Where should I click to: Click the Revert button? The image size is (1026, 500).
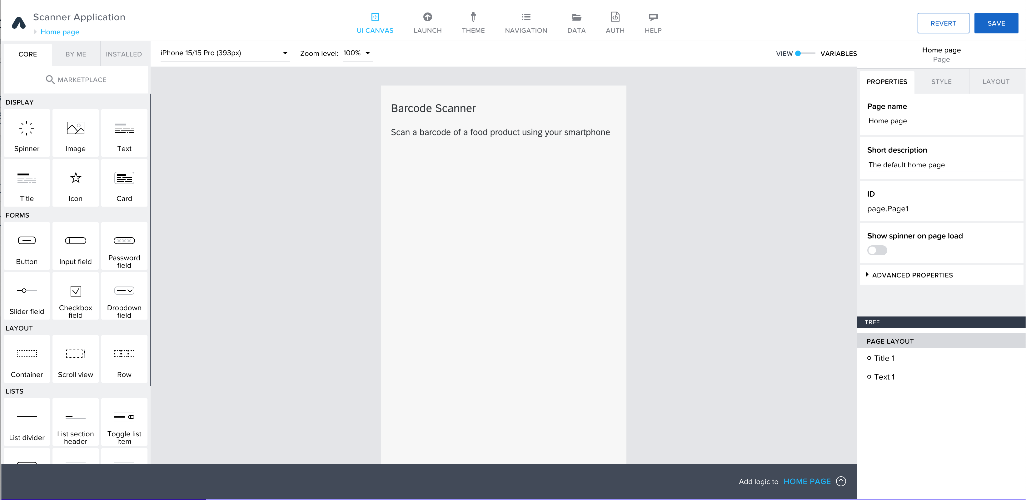pyautogui.click(x=943, y=23)
